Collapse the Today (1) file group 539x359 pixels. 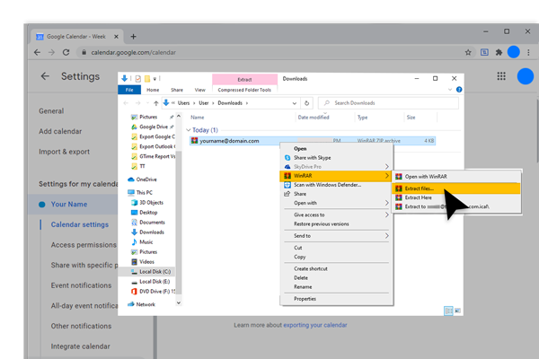(x=189, y=130)
